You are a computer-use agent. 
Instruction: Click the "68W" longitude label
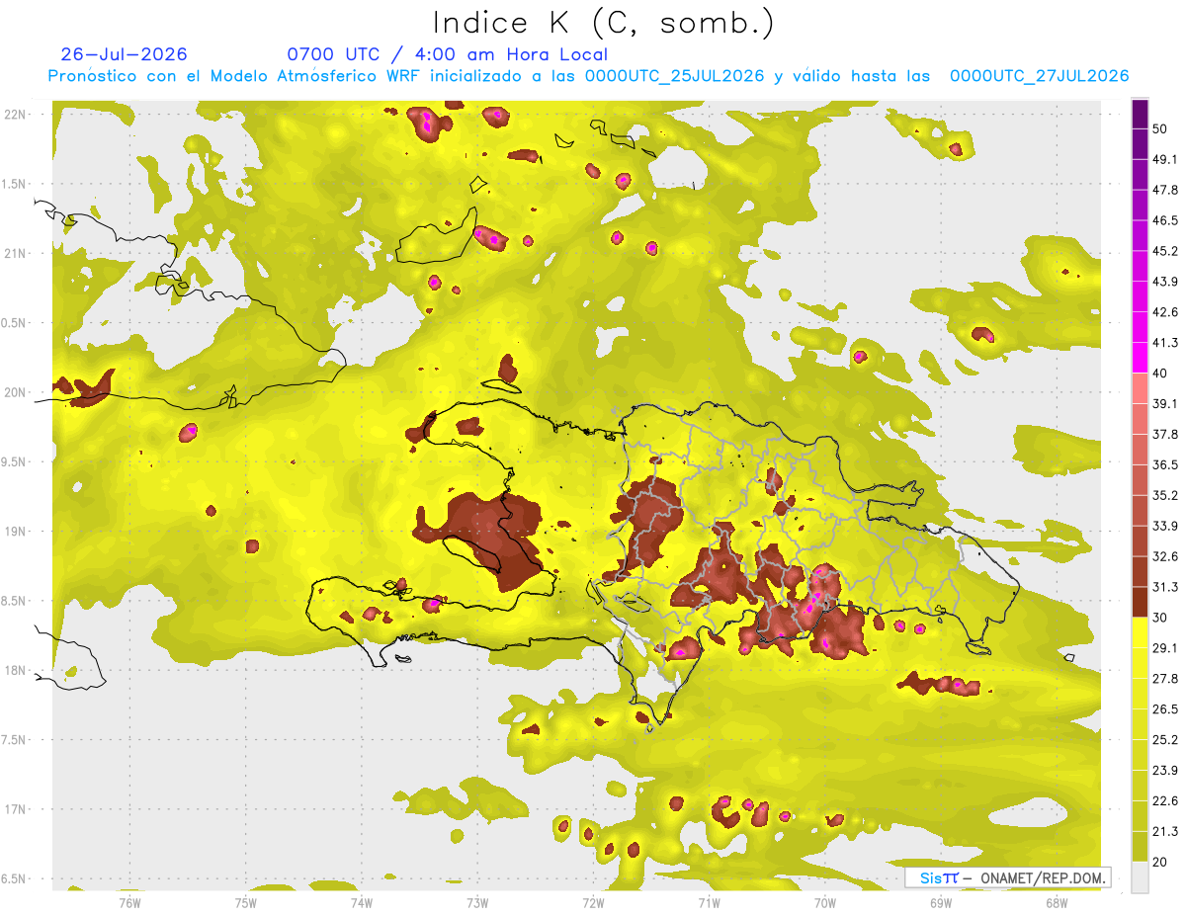tap(1057, 901)
